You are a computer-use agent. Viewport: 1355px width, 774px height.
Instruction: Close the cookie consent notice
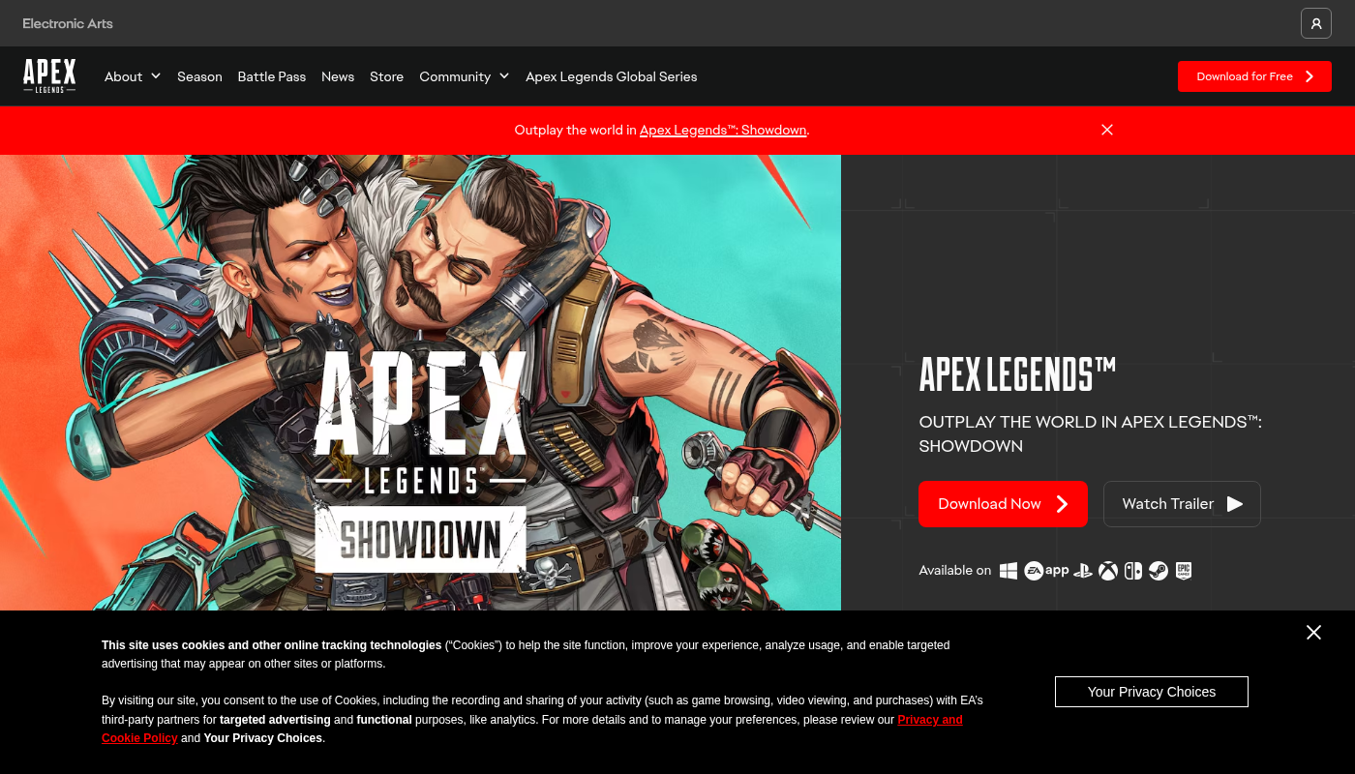pos(1313,633)
